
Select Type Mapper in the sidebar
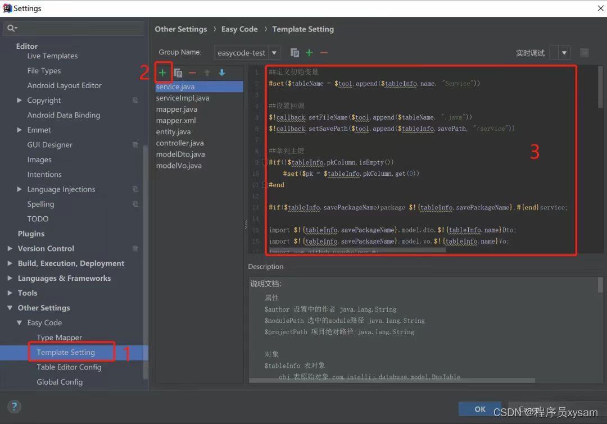(58, 337)
